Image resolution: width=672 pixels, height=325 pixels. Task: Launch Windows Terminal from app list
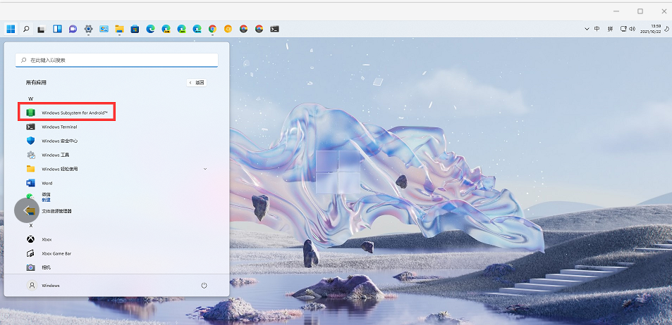click(59, 127)
